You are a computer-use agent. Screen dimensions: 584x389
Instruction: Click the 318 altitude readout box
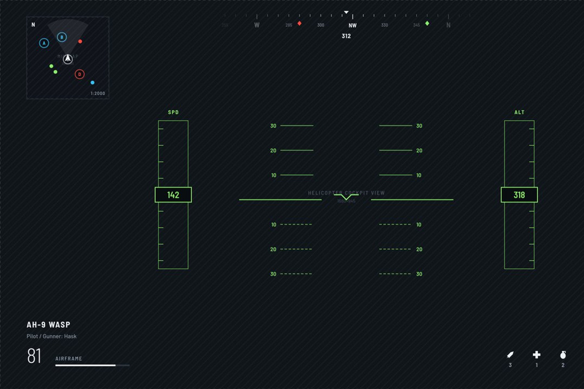click(x=519, y=195)
